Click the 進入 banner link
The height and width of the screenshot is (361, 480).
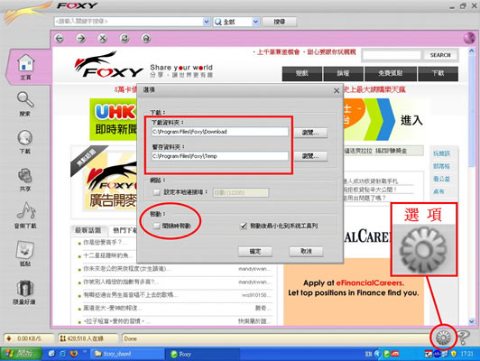click(x=411, y=121)
